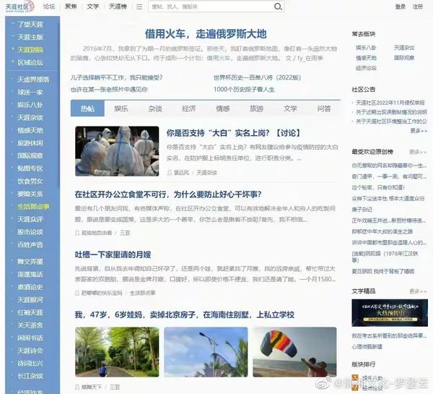Open 天涯榜 in top navigation
Image resolution: width=433 pixels, height=394 pixels.
click(118, 7)
